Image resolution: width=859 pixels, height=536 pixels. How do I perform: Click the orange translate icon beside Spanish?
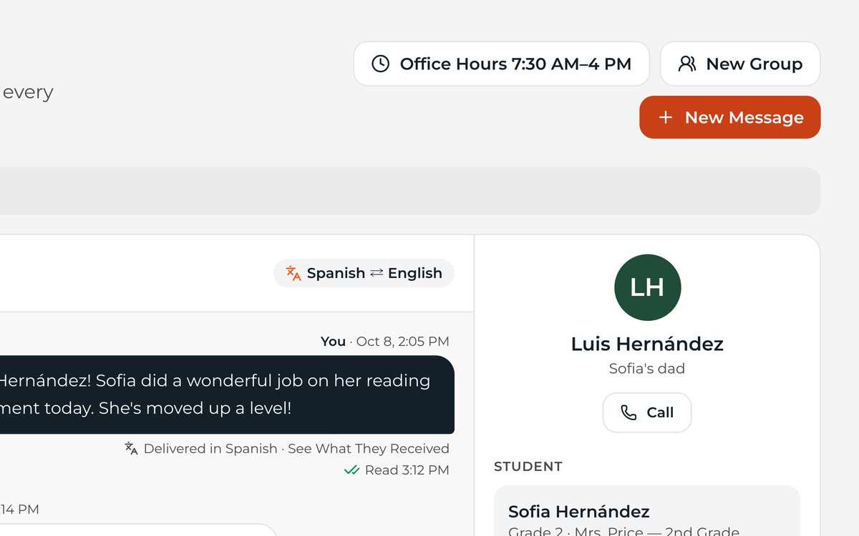point(293,273)
